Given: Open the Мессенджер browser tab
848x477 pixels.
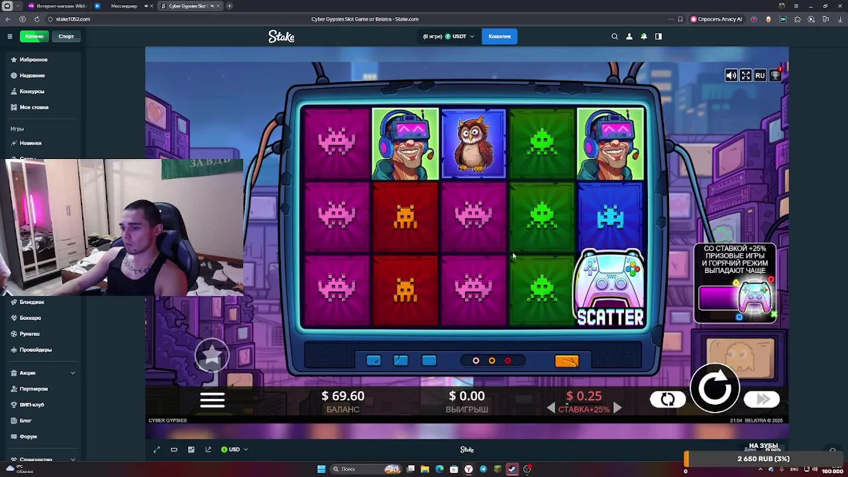Looking at the screenshot, I should pyautogui.click(x=123, y=6).
